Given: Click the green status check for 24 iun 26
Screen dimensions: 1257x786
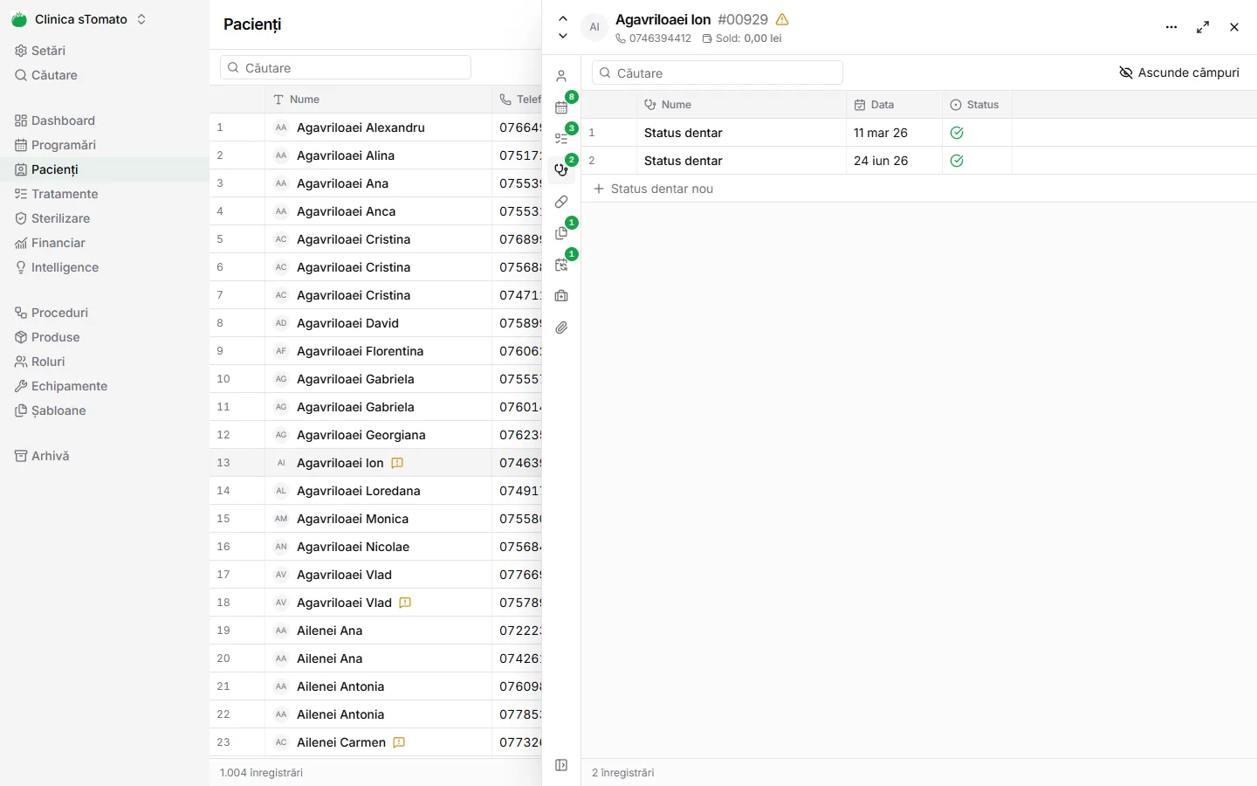Looking at the screenshot, I should pyautogui.click(x=957, y=161).
